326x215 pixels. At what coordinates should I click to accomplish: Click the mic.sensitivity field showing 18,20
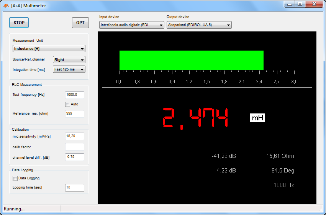coord(75,136)
